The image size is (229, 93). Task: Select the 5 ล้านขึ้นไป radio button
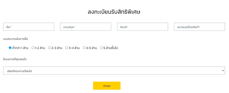pos(102,48)
